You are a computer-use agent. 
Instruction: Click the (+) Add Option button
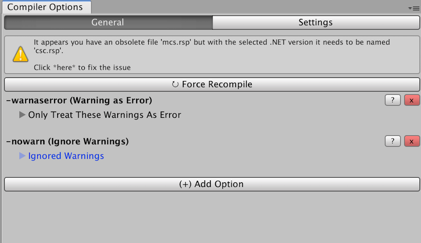click(x=212, y=184)
